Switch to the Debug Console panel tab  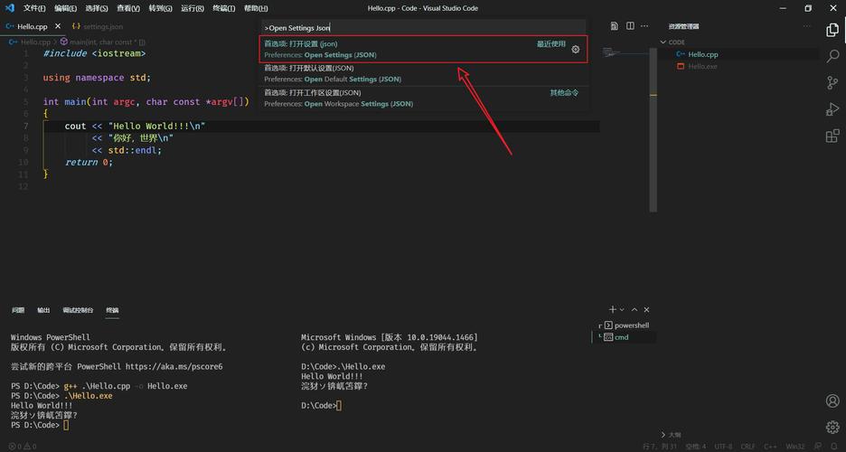pyautogui.click(x=78, y=310)
